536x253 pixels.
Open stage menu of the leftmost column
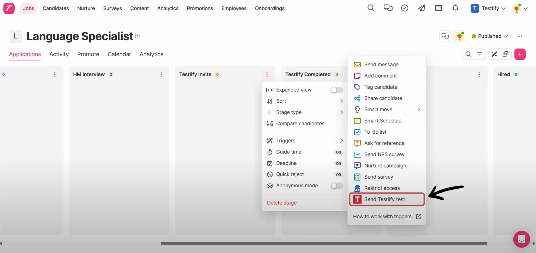(55, 75)
